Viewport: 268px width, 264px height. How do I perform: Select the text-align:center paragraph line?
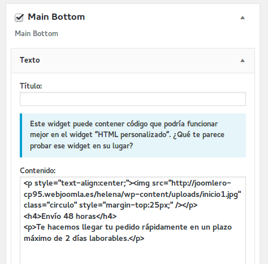click(x=127, y=183)
